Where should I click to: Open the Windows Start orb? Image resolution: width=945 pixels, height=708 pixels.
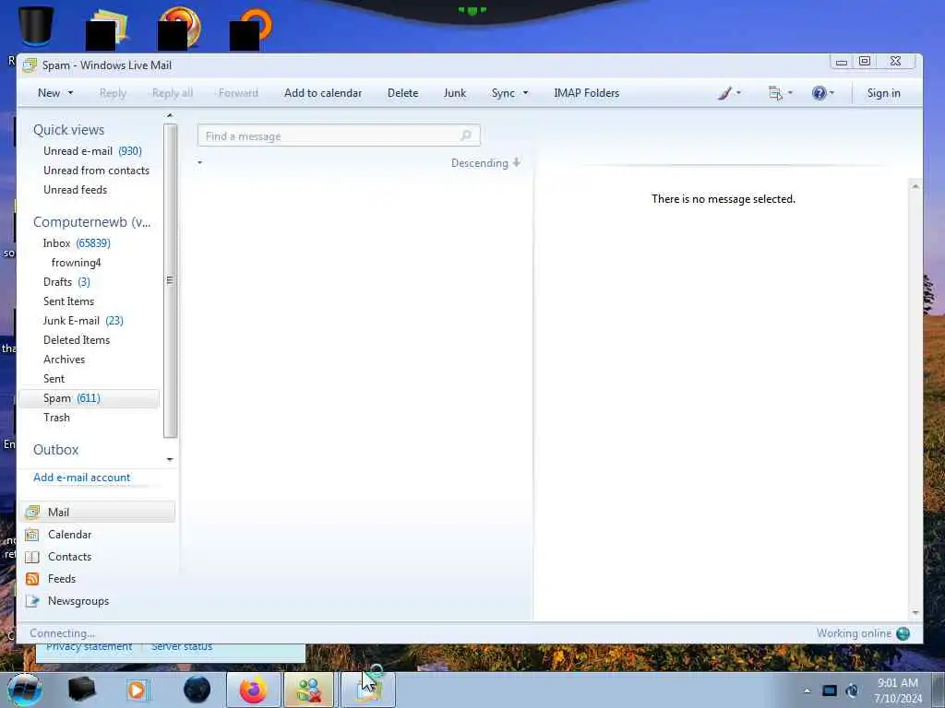point(25,690)
